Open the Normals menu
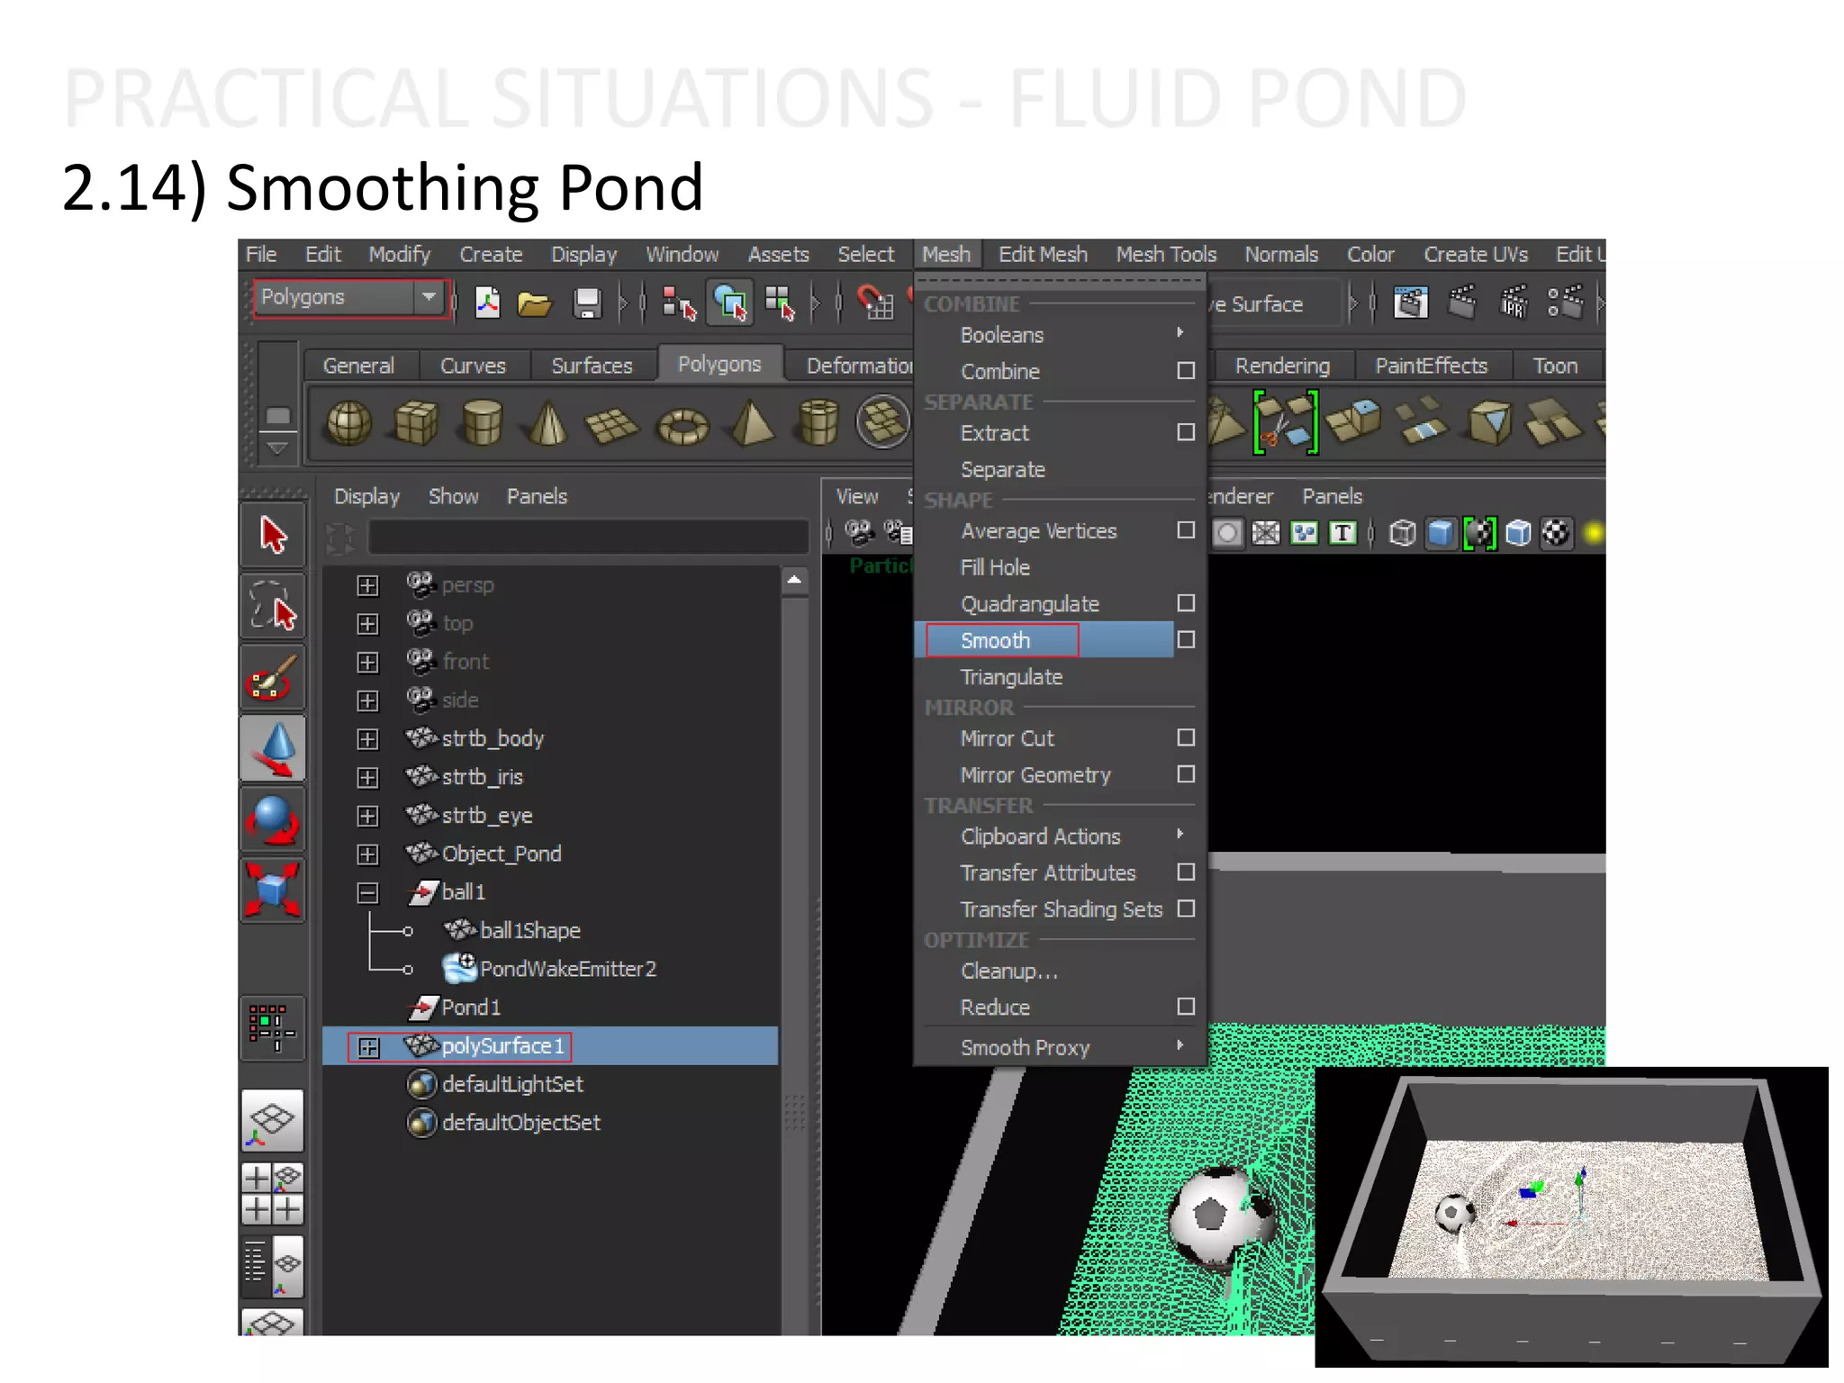1844x1383 pixels. click(x=1281, y=255)
